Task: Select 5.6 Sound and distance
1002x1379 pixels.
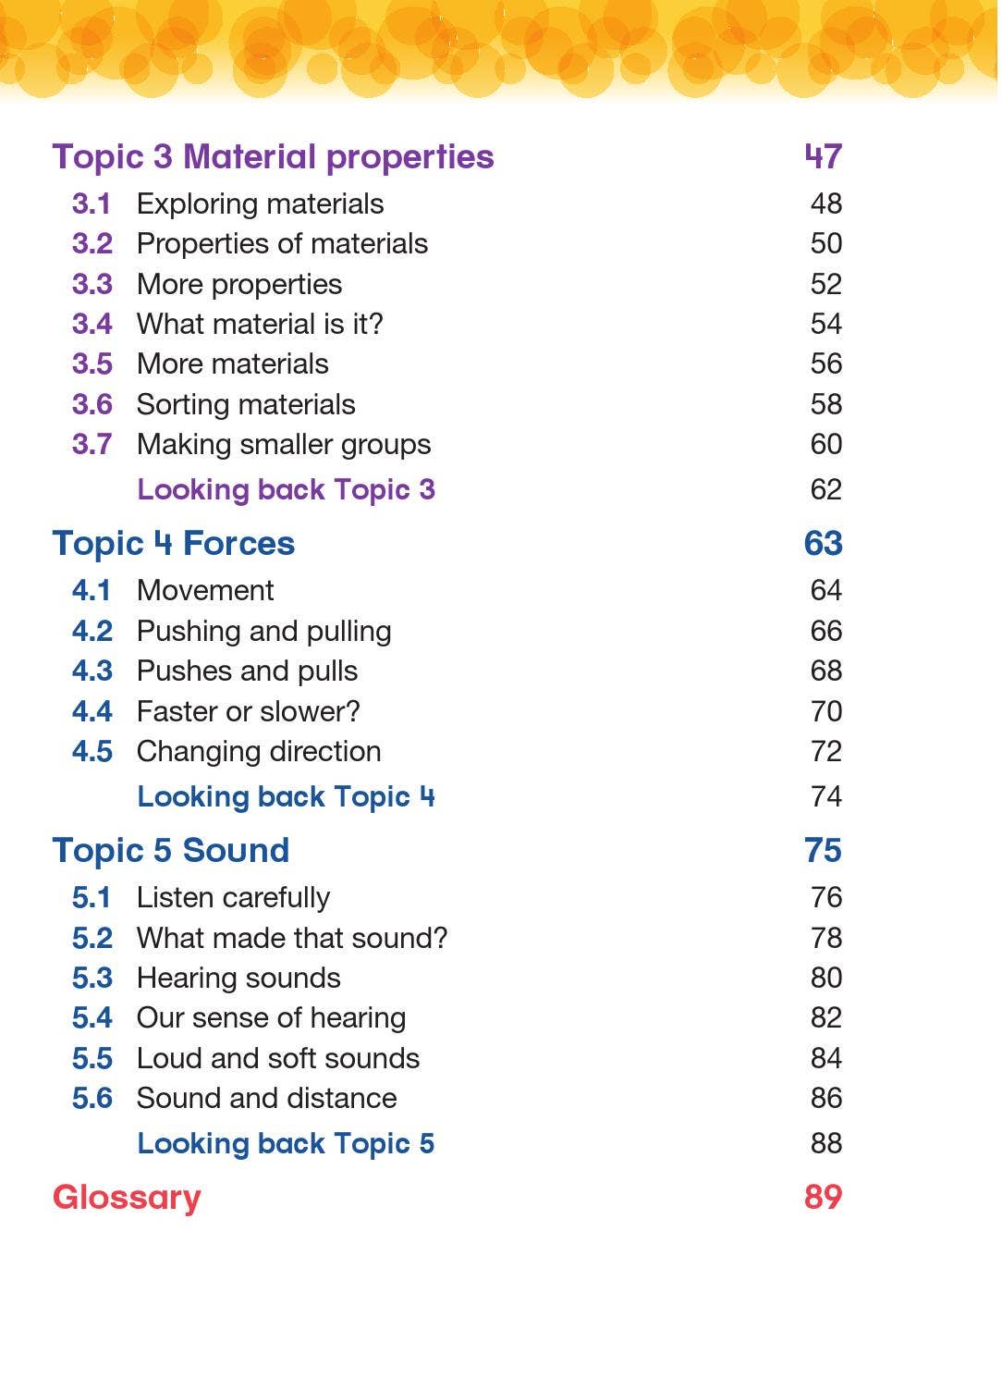Action: (235, 1098)
